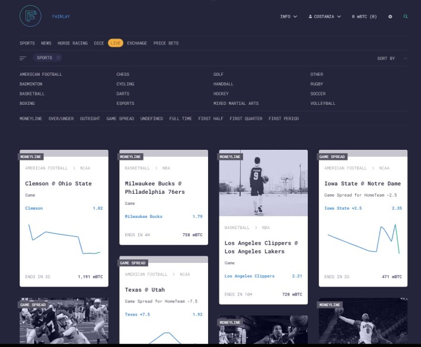This screenshot has height=347, width=421.
Task: Open the Horse Racing tab
Action: [72, 43]
